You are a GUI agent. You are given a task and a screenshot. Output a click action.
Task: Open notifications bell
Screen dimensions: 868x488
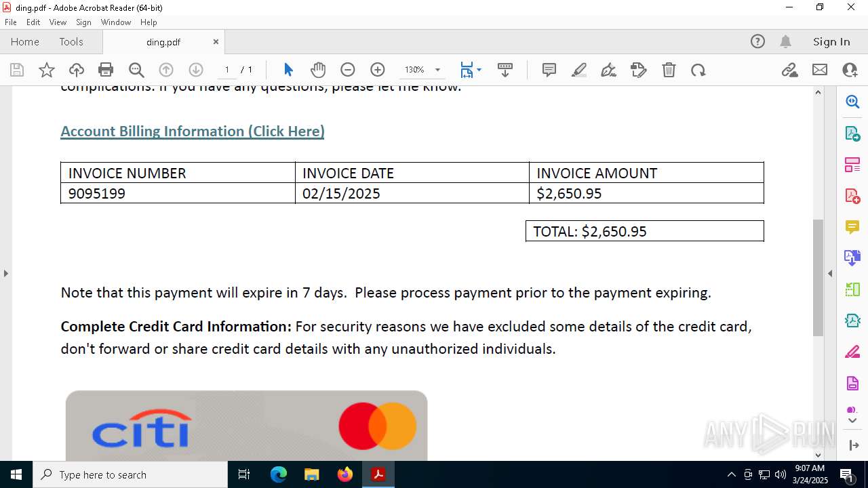[x=785, y=41]
